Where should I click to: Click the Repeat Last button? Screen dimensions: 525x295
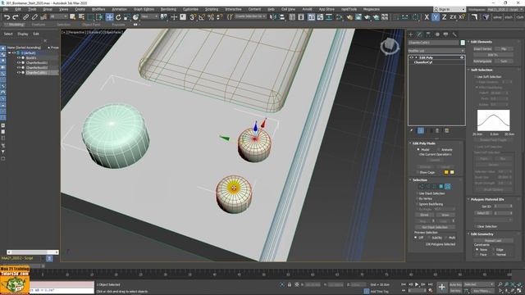pos(493,240)
